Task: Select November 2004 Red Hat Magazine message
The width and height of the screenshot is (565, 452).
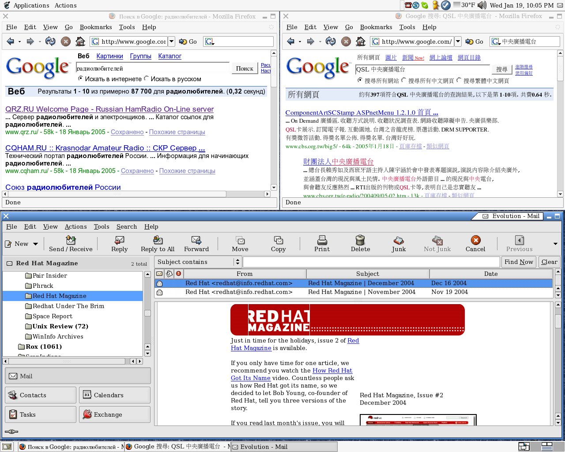Action: coord(353,292)
